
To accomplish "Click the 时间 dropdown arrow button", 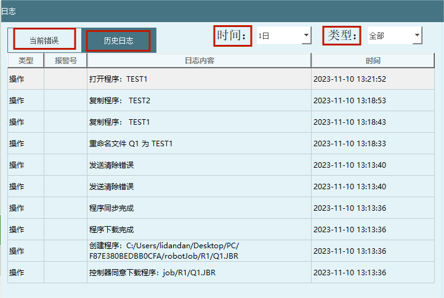I will click(x=306, y=36).
